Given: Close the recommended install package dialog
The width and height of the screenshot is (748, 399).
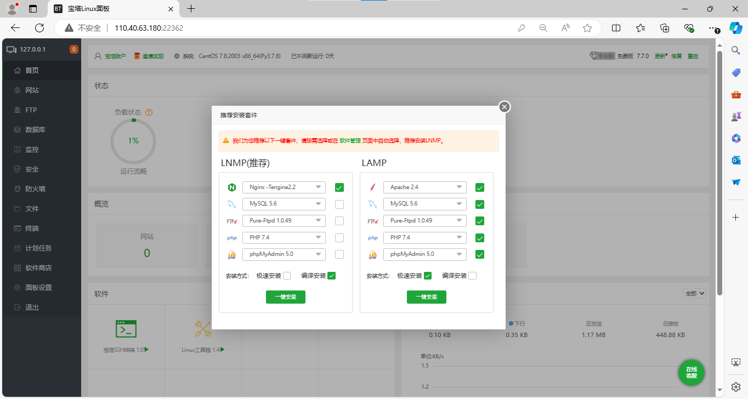Looking at the screenshot, I should pos(505,107).
